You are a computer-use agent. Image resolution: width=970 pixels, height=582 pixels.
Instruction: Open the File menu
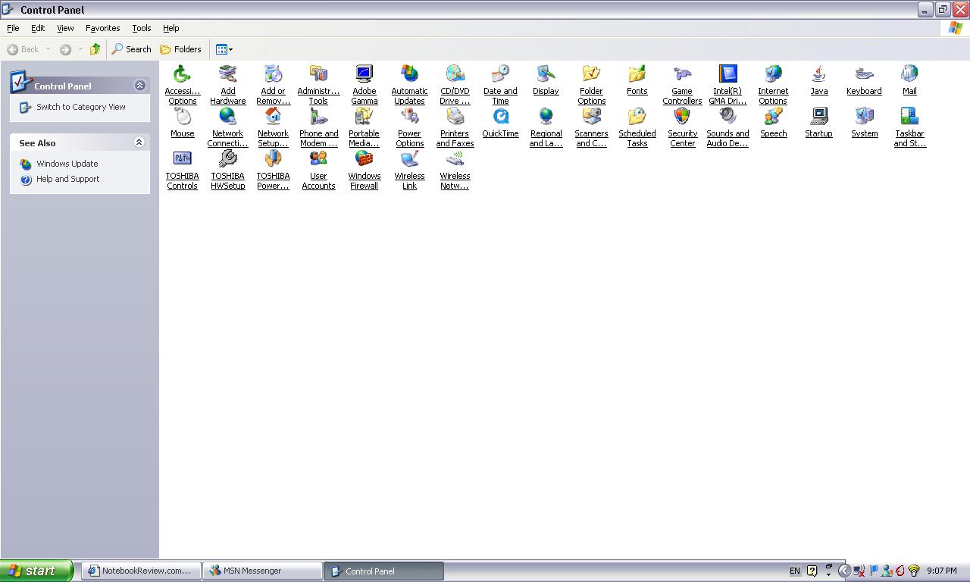tap(13, 28)
